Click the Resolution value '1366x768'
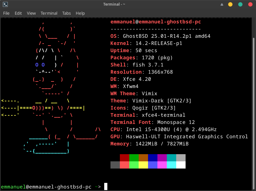The image size is (256, 191). coord(160,72)
